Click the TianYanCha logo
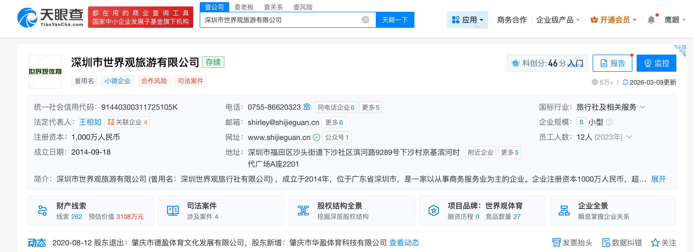 tap(50, 17)
